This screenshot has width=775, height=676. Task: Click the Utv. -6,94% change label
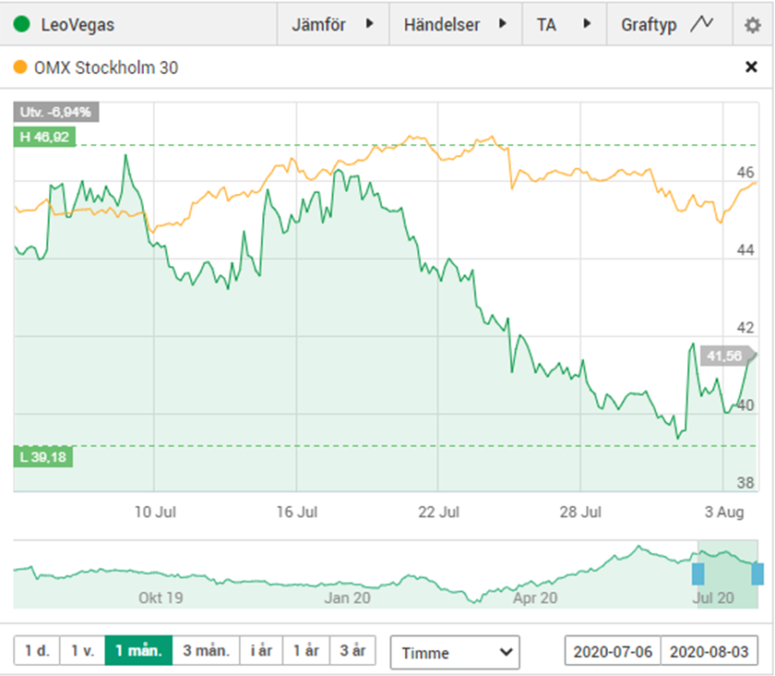click(x=56, y=112)
